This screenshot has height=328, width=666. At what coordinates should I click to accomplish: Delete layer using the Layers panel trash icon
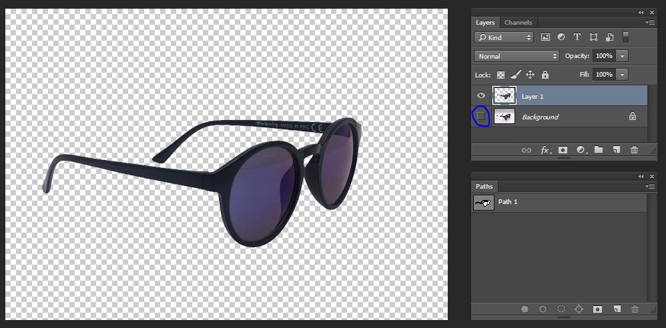click(634, 150)
